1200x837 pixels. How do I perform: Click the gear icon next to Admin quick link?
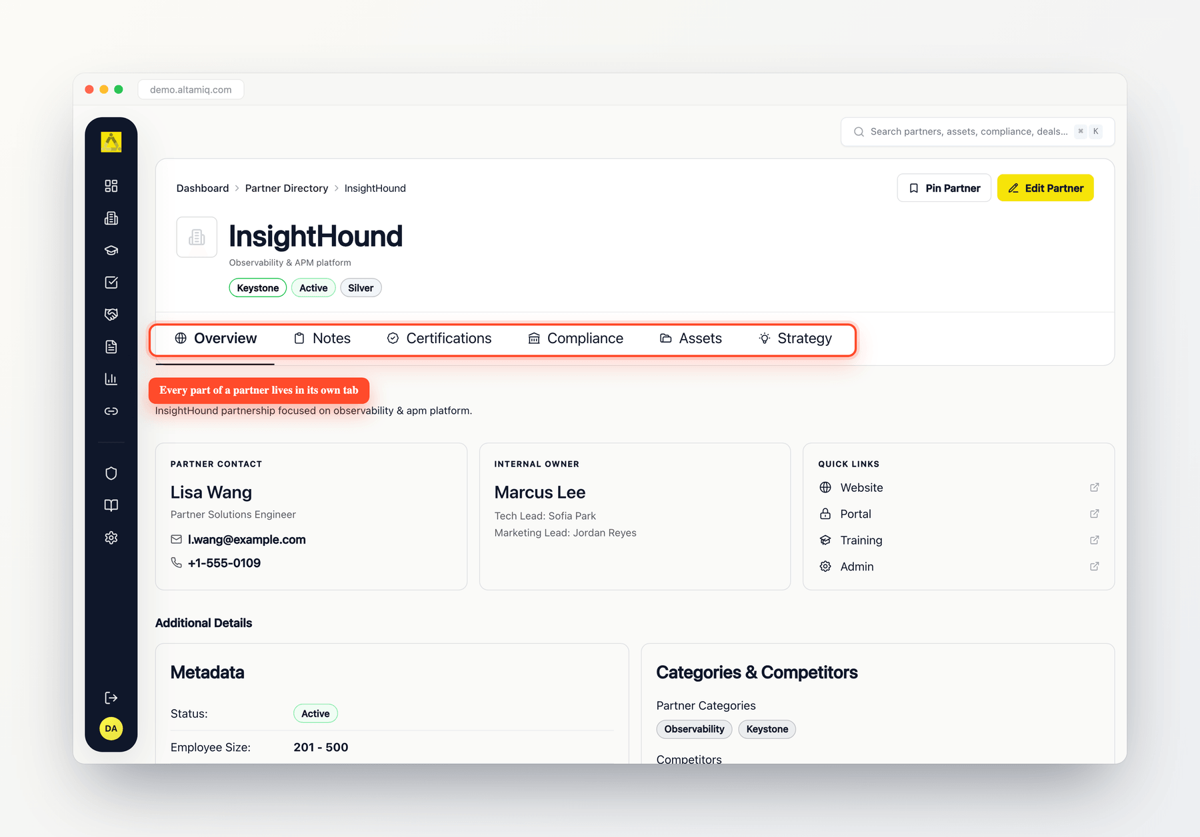(825, 566)
